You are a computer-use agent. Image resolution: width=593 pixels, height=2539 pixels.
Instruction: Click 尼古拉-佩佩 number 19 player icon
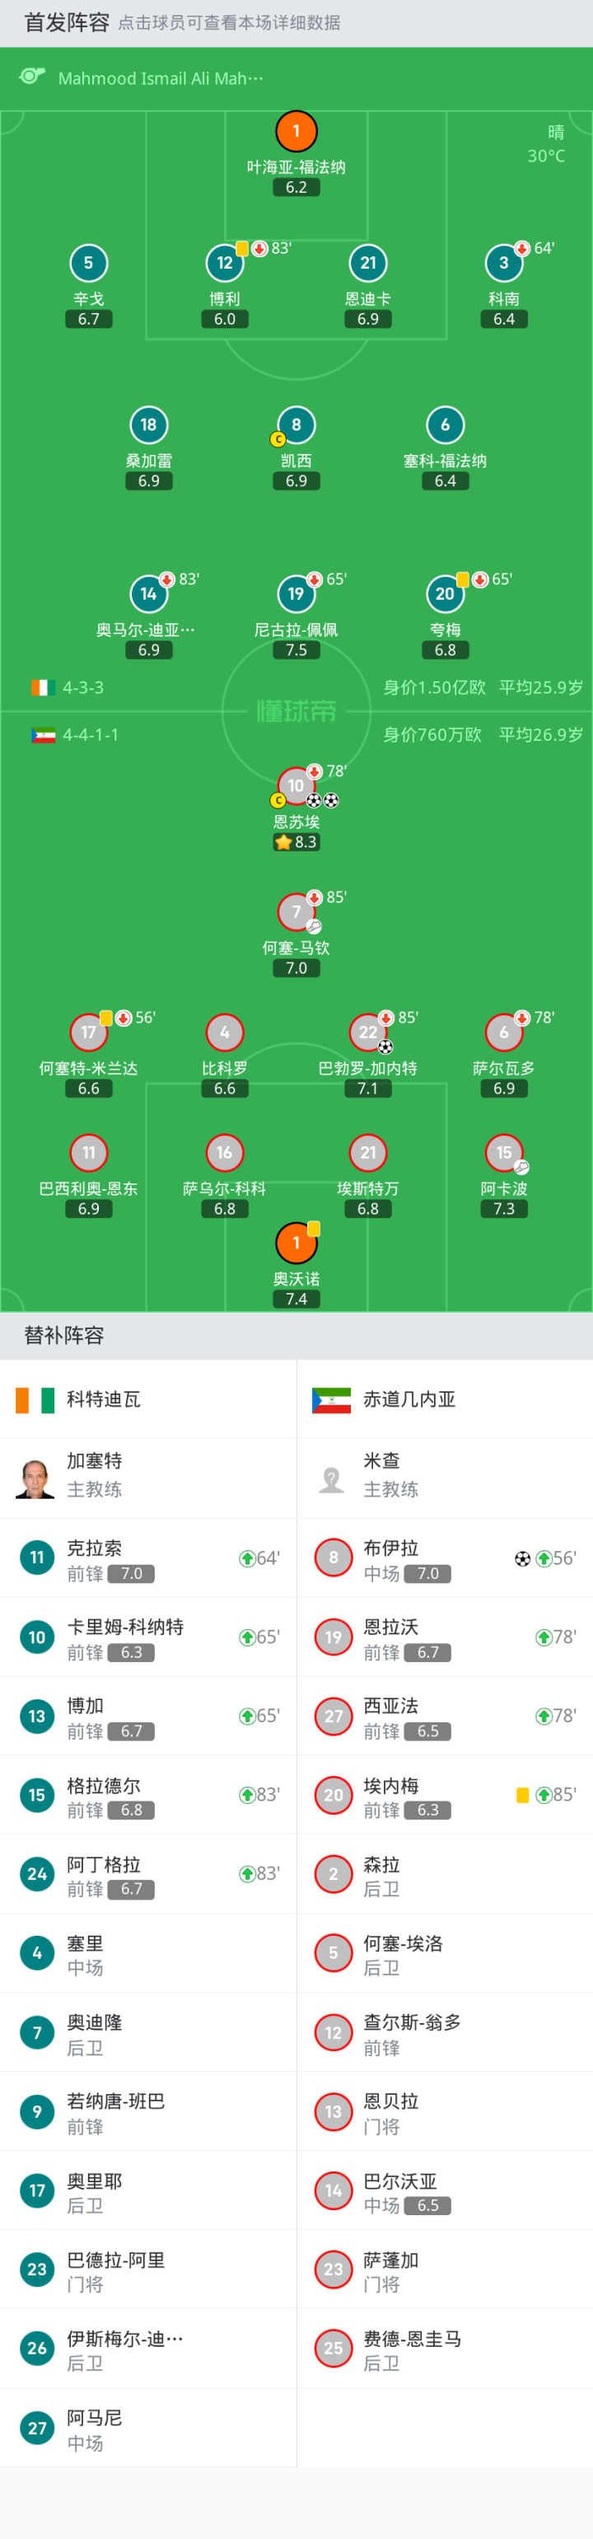(x=296, y=593)
